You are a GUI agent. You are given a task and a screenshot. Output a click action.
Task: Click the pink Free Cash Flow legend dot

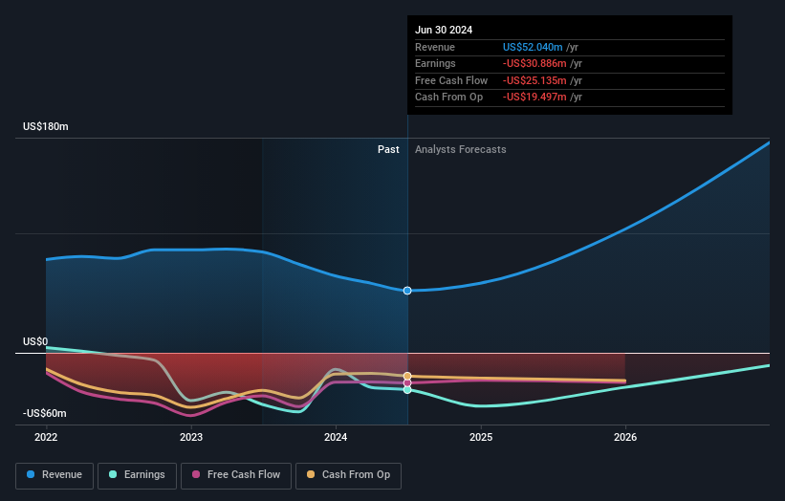pos(196,474)
